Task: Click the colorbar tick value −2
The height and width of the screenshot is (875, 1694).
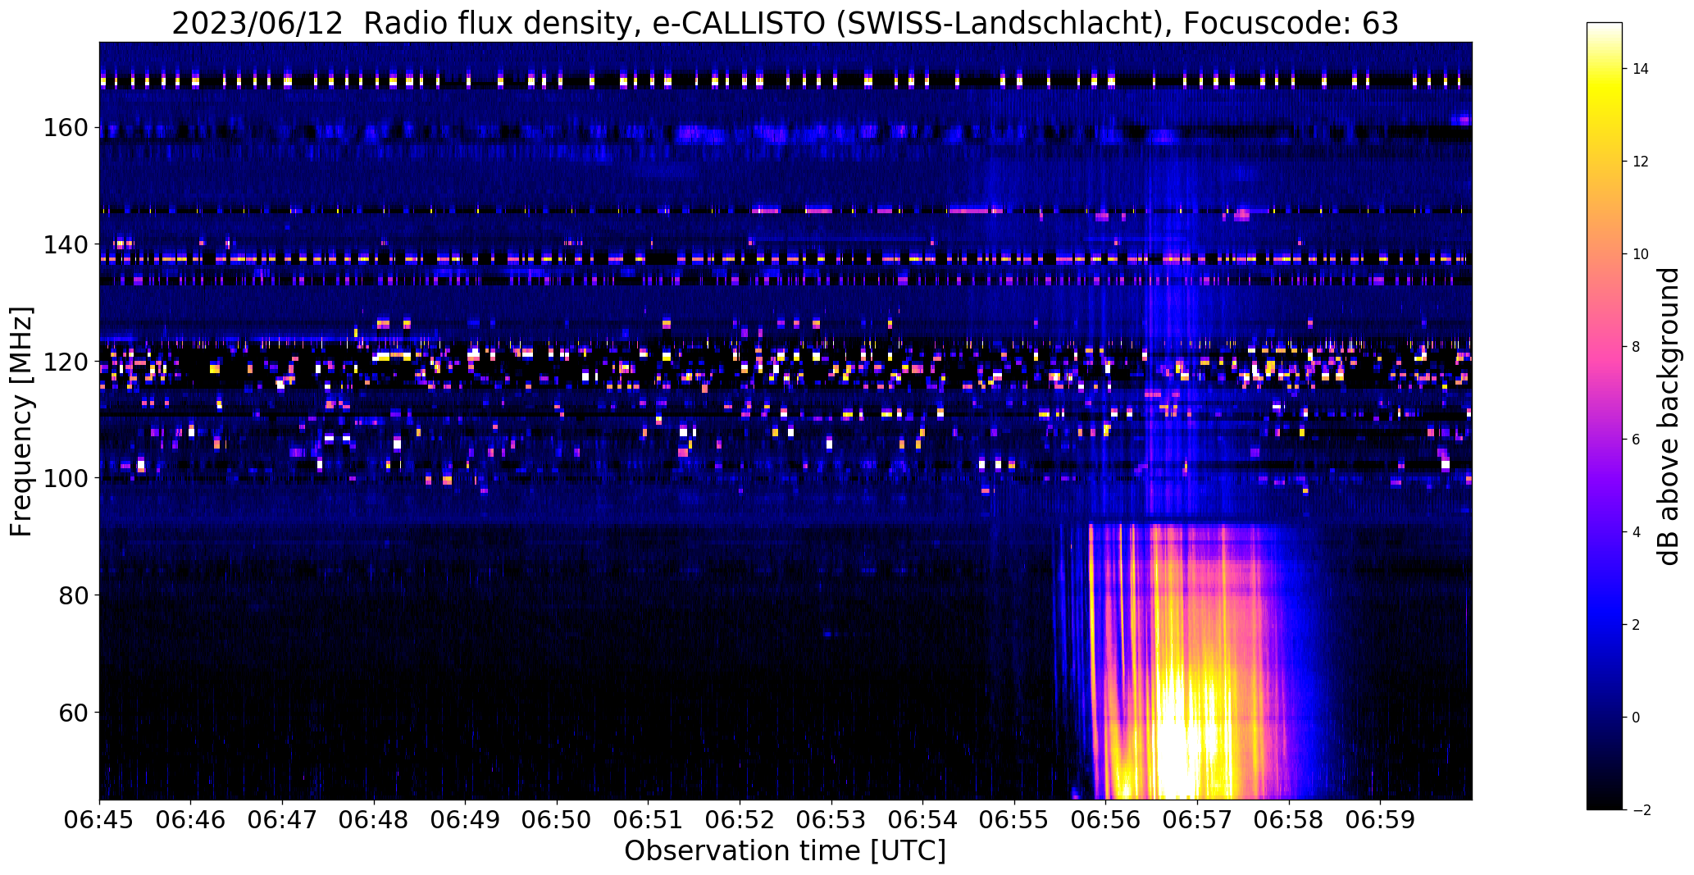Action: pos(1641,810)
